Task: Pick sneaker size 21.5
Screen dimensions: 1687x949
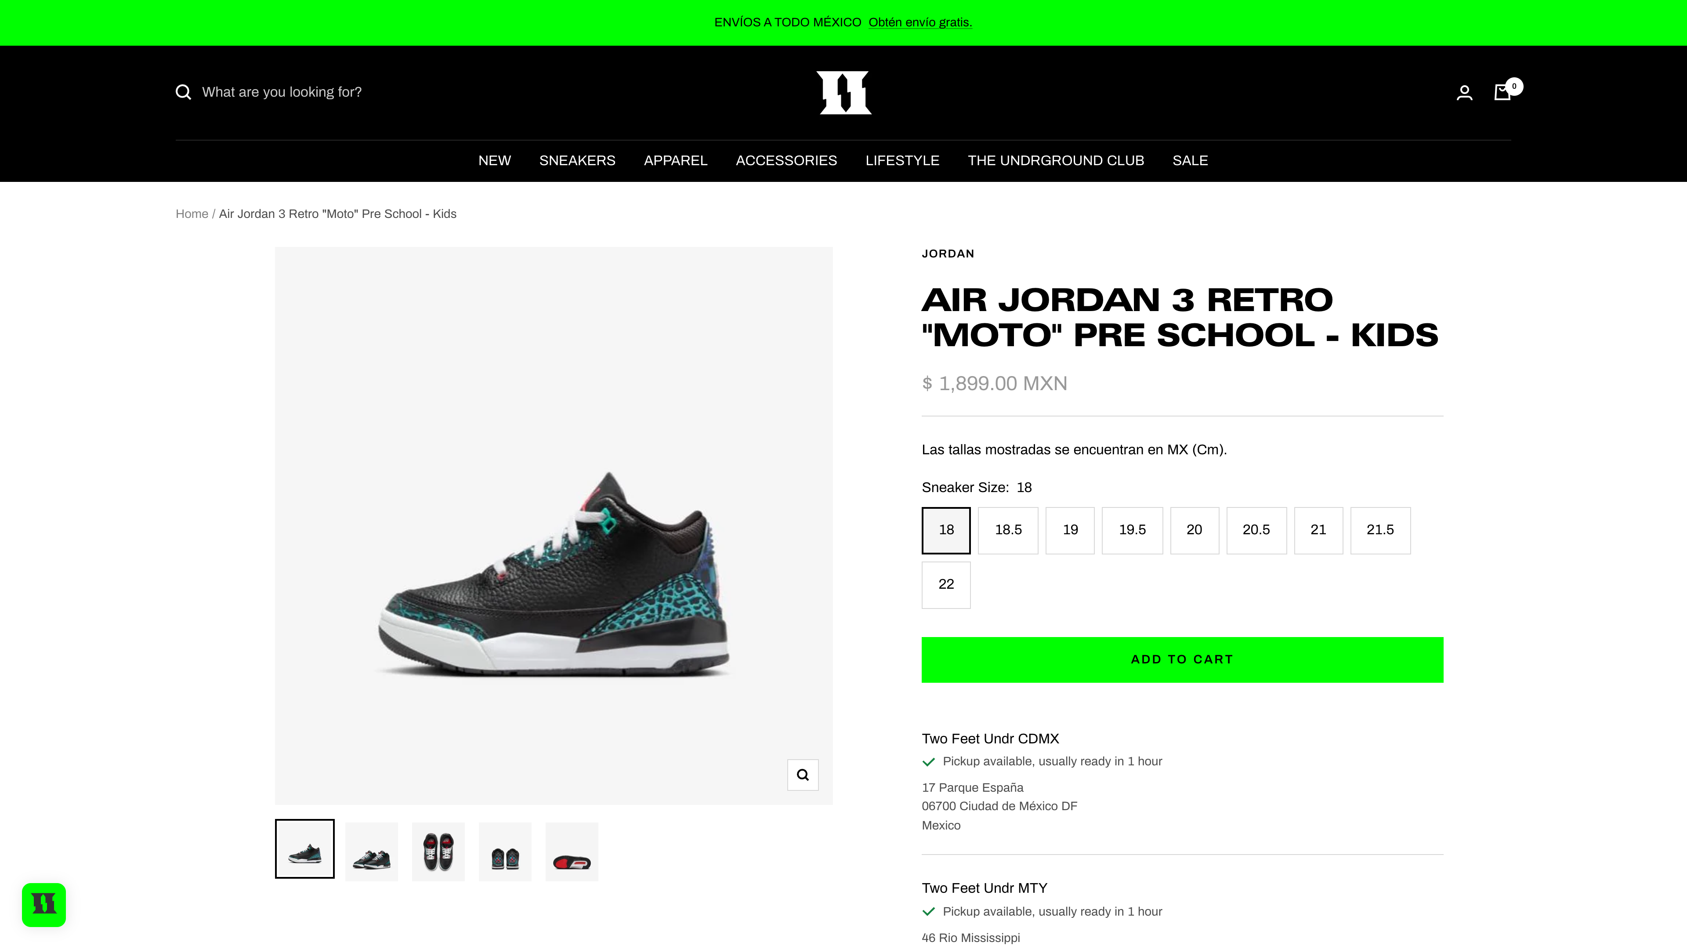Action: point(1380,530)
